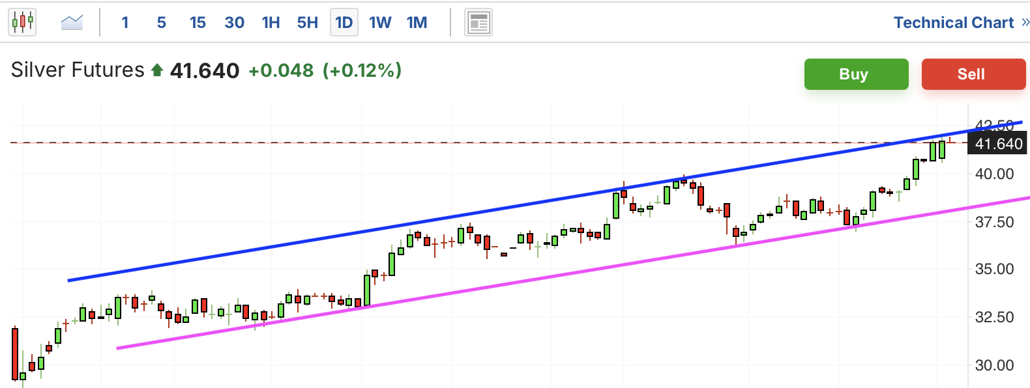Viewport: 1030px width, 388px height.
Task: Click the Silver Futures title
Action: tap(78, 70)
